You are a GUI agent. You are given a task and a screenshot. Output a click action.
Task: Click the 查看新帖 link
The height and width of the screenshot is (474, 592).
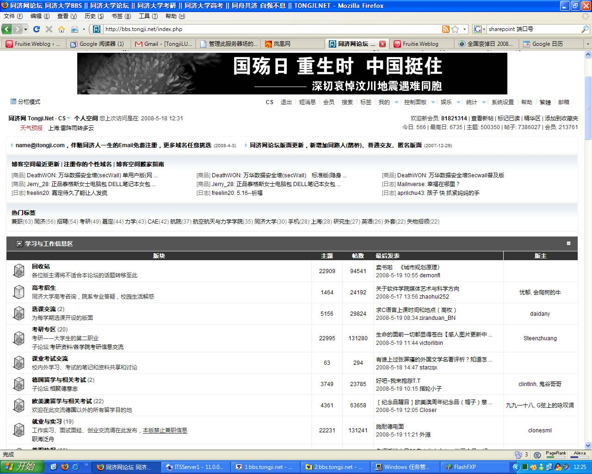[482, 118]
